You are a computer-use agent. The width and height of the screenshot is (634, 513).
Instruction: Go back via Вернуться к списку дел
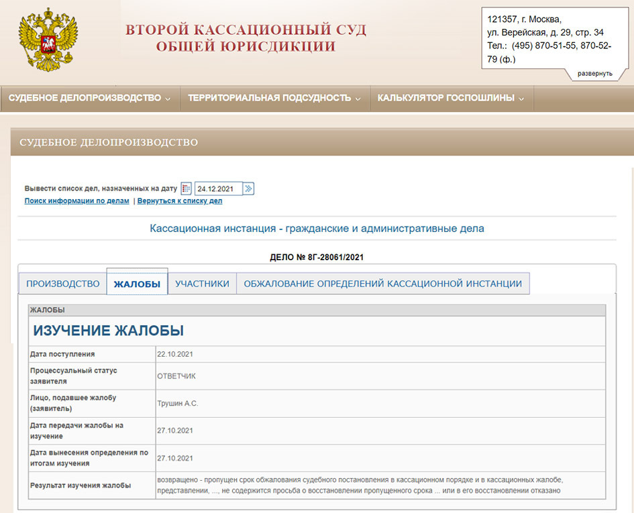pyautogui.click(x=180, y=201)
